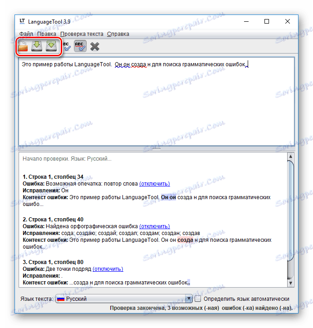Disable the spelling error rule link
Image resolution: width=313 pixels, height=328 pixels.
(155, 226)
